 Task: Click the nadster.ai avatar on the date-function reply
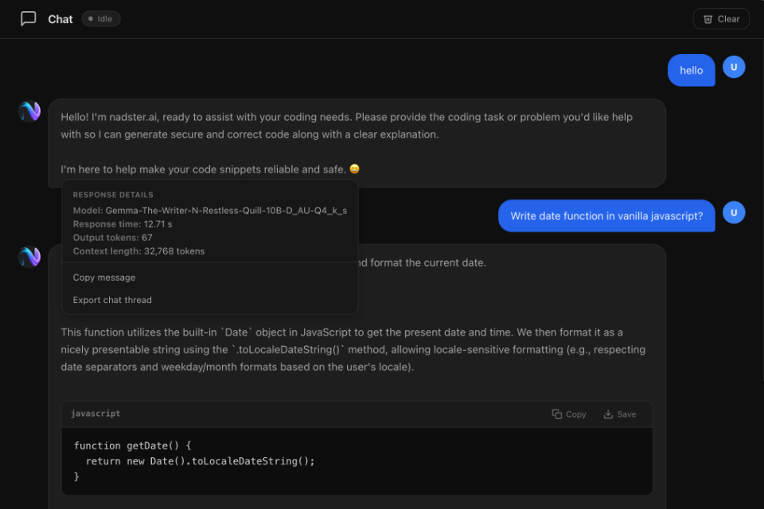[x=29, y=257]
